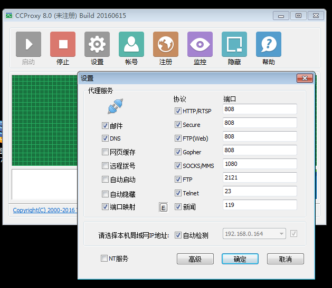332x288 pixels.
Task: Close the 设置 dialog with the red X
Action: [x=305, y=78]
